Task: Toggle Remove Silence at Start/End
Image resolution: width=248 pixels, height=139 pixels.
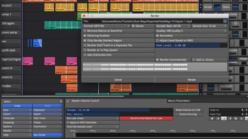Action: (x=119, y=31)
